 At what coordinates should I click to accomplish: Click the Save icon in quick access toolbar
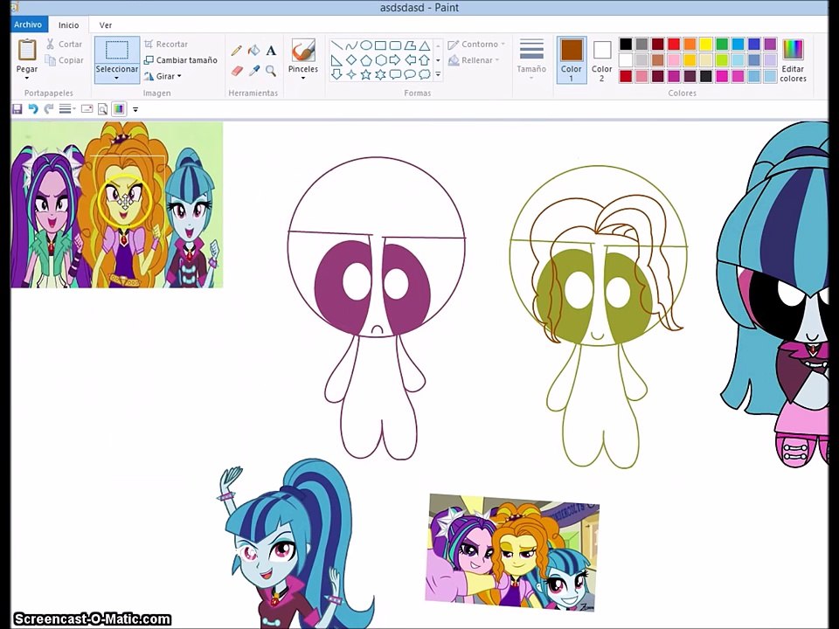(x=17, y=109)
